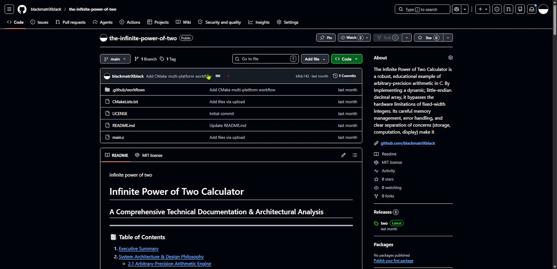Select the Code tab
This screenshot has height=269, width=557.
[15, 22]
